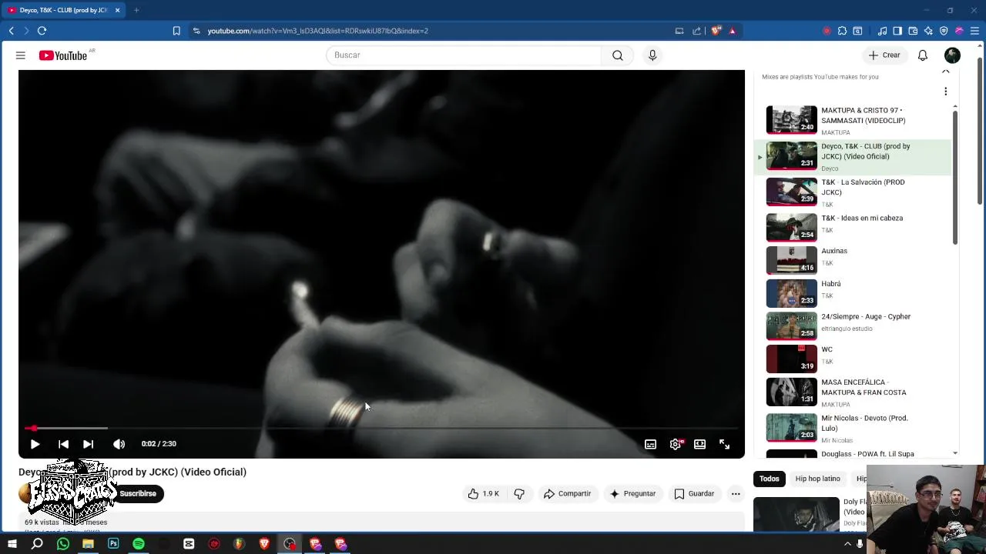This screenshot has width=986, height=554.
Task: Start voice search with the microphone
Action: click(x=652, y=55)
